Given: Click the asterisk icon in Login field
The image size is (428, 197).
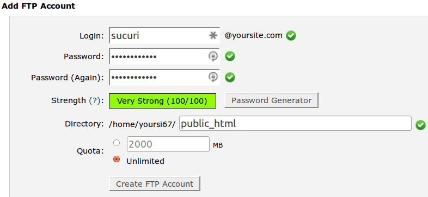Looking at the screenshot, I should pos(213,35).
